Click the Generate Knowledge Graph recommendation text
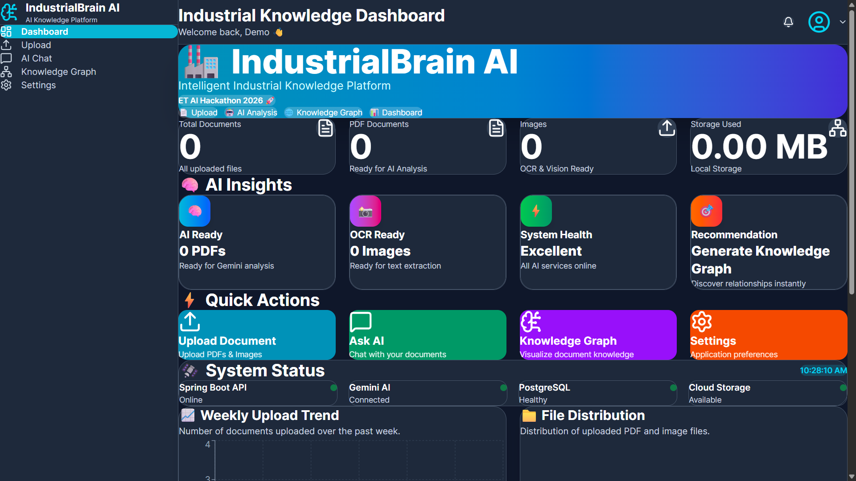 click(x=761, y=260)
